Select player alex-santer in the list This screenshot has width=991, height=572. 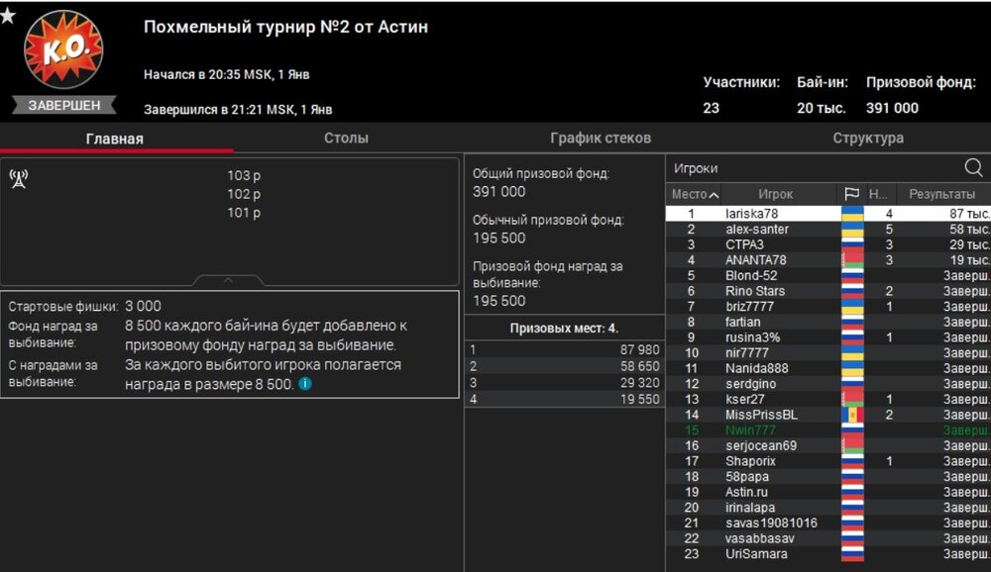tap(757, 230)
